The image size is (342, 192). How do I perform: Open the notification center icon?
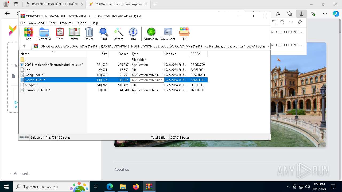pyautogui.click(x=333, y=187)
